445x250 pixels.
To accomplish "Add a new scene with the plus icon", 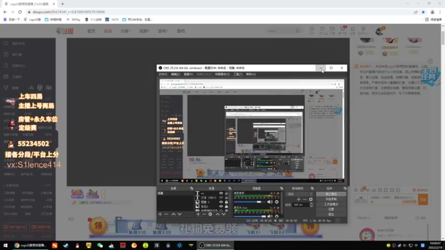I will click(160, 214).
